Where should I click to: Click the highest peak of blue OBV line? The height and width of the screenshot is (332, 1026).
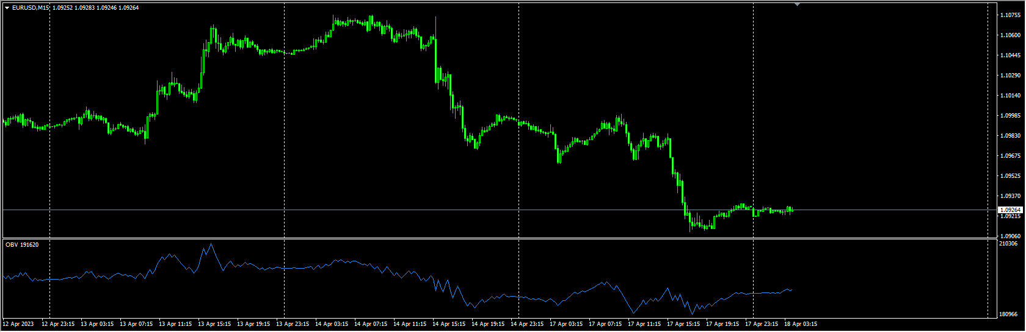pos(211,244)
